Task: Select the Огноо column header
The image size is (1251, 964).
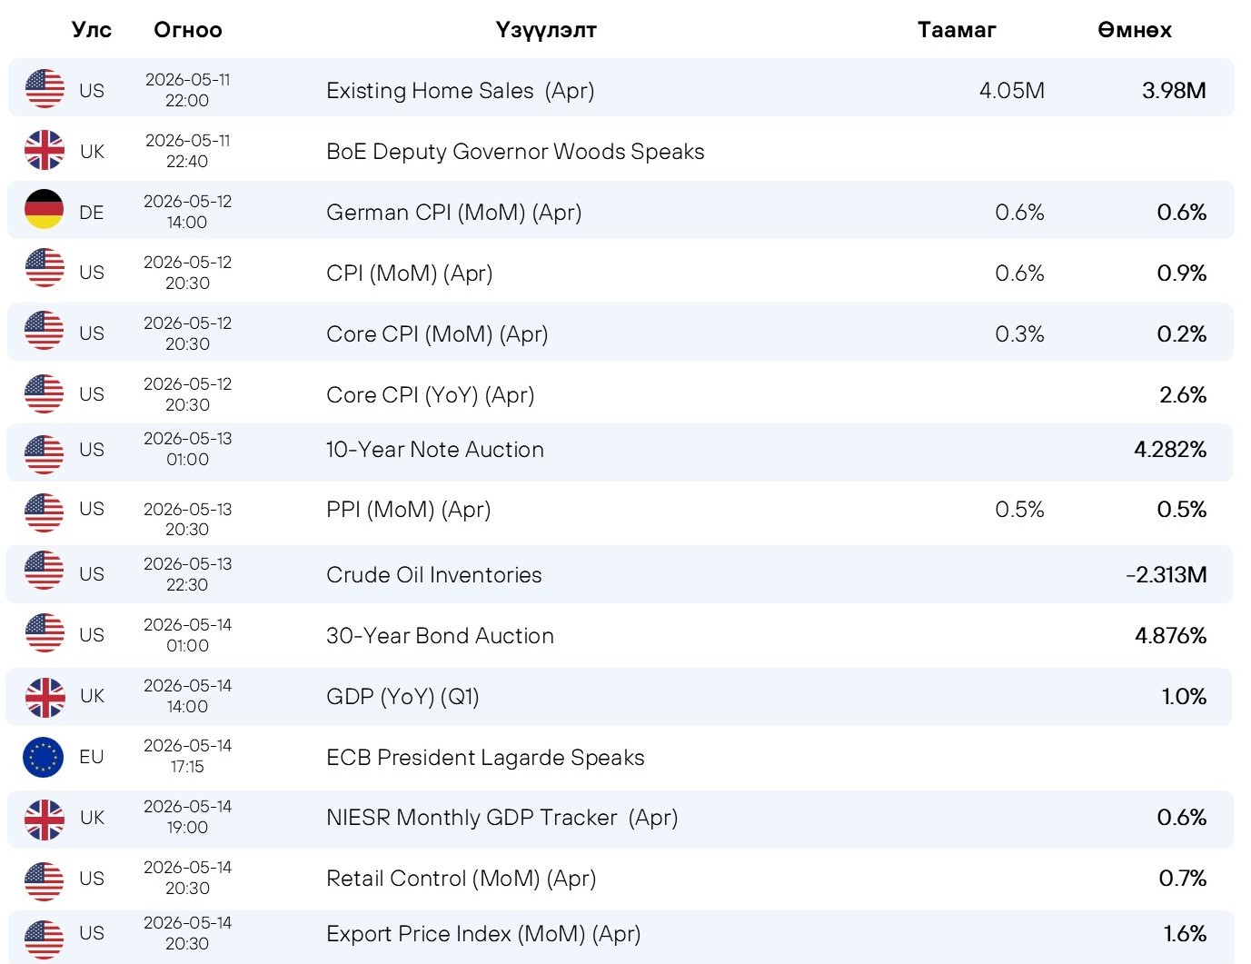Action: pos(188,30)
